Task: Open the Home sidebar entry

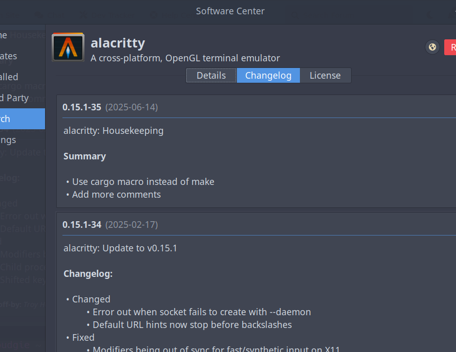Action: [x=23, y=35]
